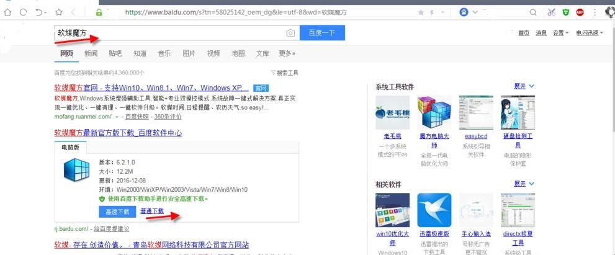Image resolution: width=615 pixels, height=255 pixels.
Task: Open 软媒魔方最新官方版下载 result link
Action: click(x=118, y=133)
